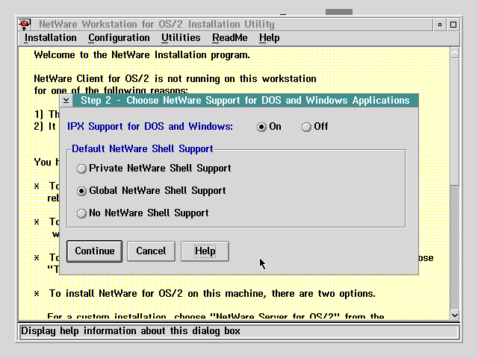The height and width of the screenshot is (358, 478).
Task: Click the Continue button
Action: pos(95,251)
